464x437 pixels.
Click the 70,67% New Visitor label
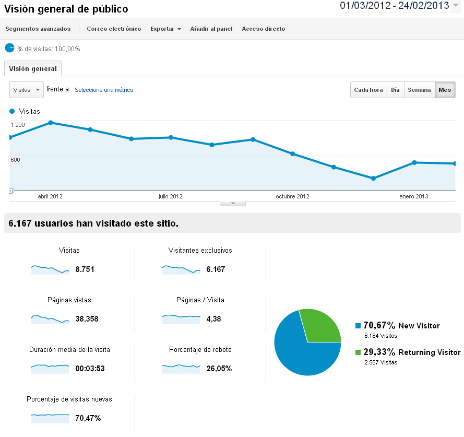[401, 325]
